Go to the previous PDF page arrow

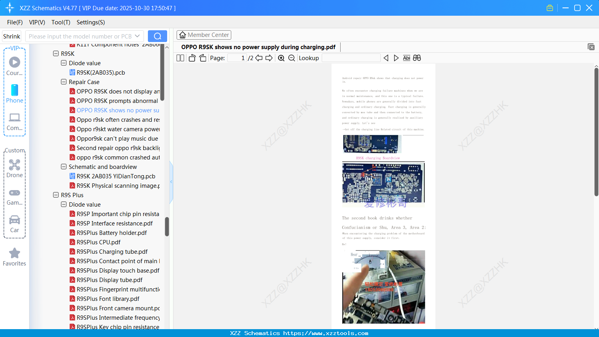pyautogui.click(x=259, y=58)
